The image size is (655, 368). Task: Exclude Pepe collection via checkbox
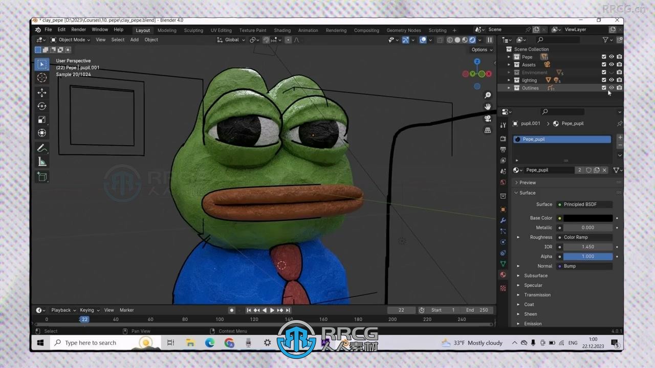(x=604, y=57)
